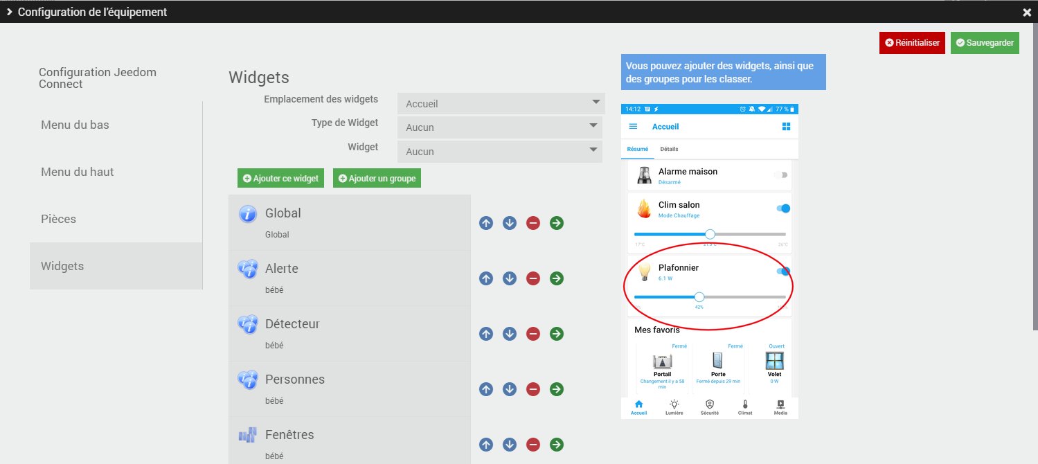Move the Alerte widget down

click(510, 278)
